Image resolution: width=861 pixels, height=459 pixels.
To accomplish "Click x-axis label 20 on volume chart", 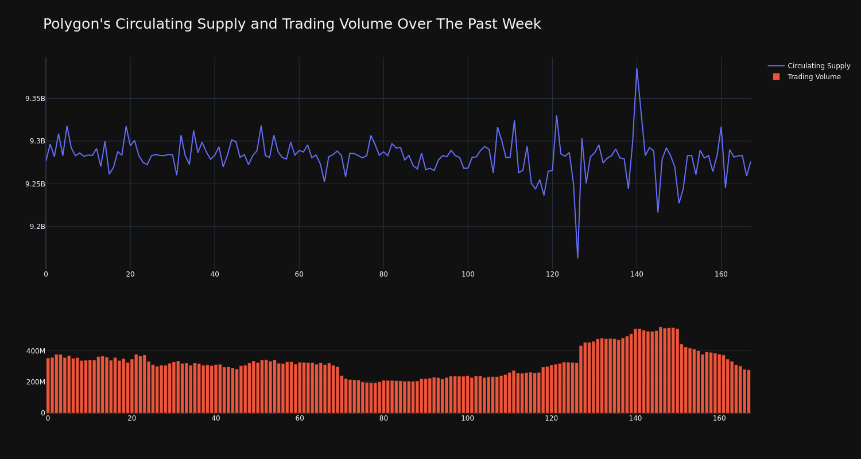I will click(132, 418).
